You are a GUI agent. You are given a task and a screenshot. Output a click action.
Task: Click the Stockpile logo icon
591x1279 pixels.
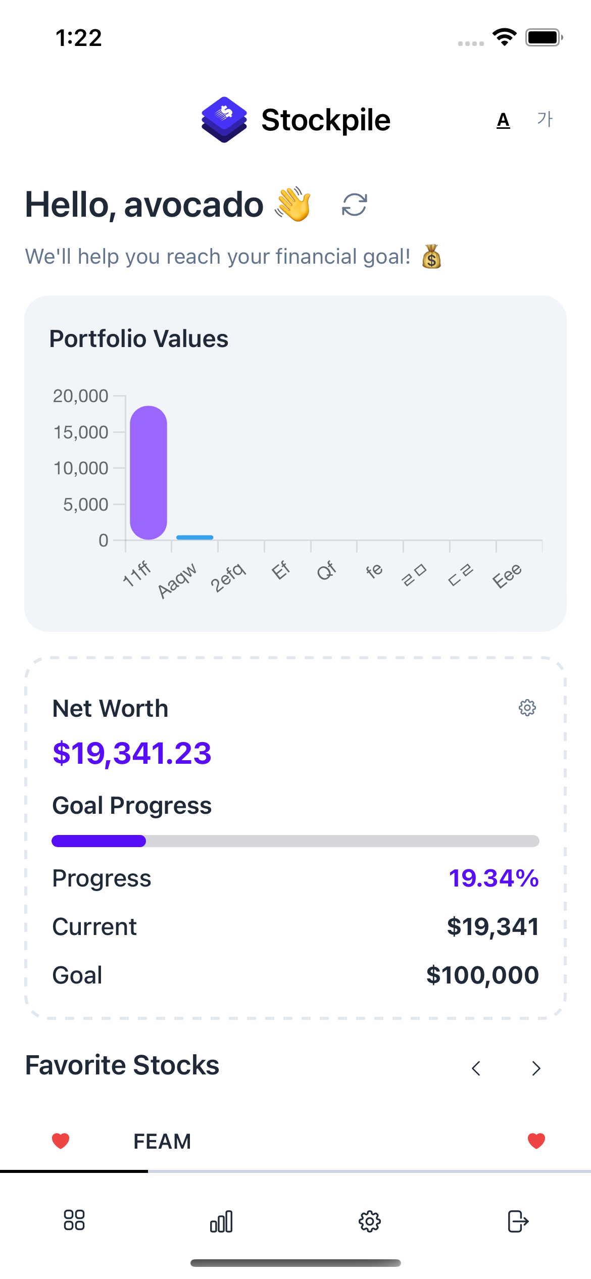click(x=224, y=120)
